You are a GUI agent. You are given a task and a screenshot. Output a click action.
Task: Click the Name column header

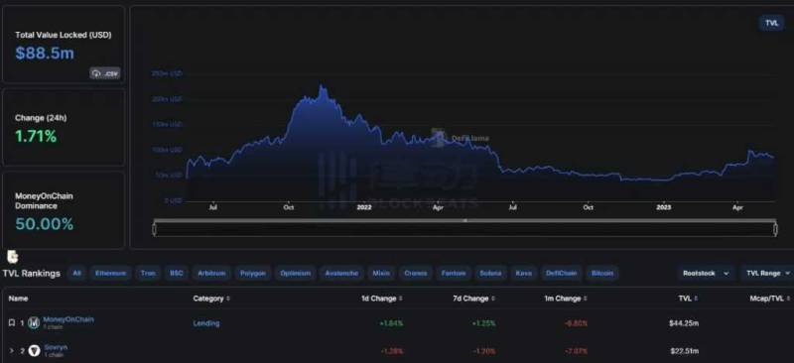[x=18, y=299]
